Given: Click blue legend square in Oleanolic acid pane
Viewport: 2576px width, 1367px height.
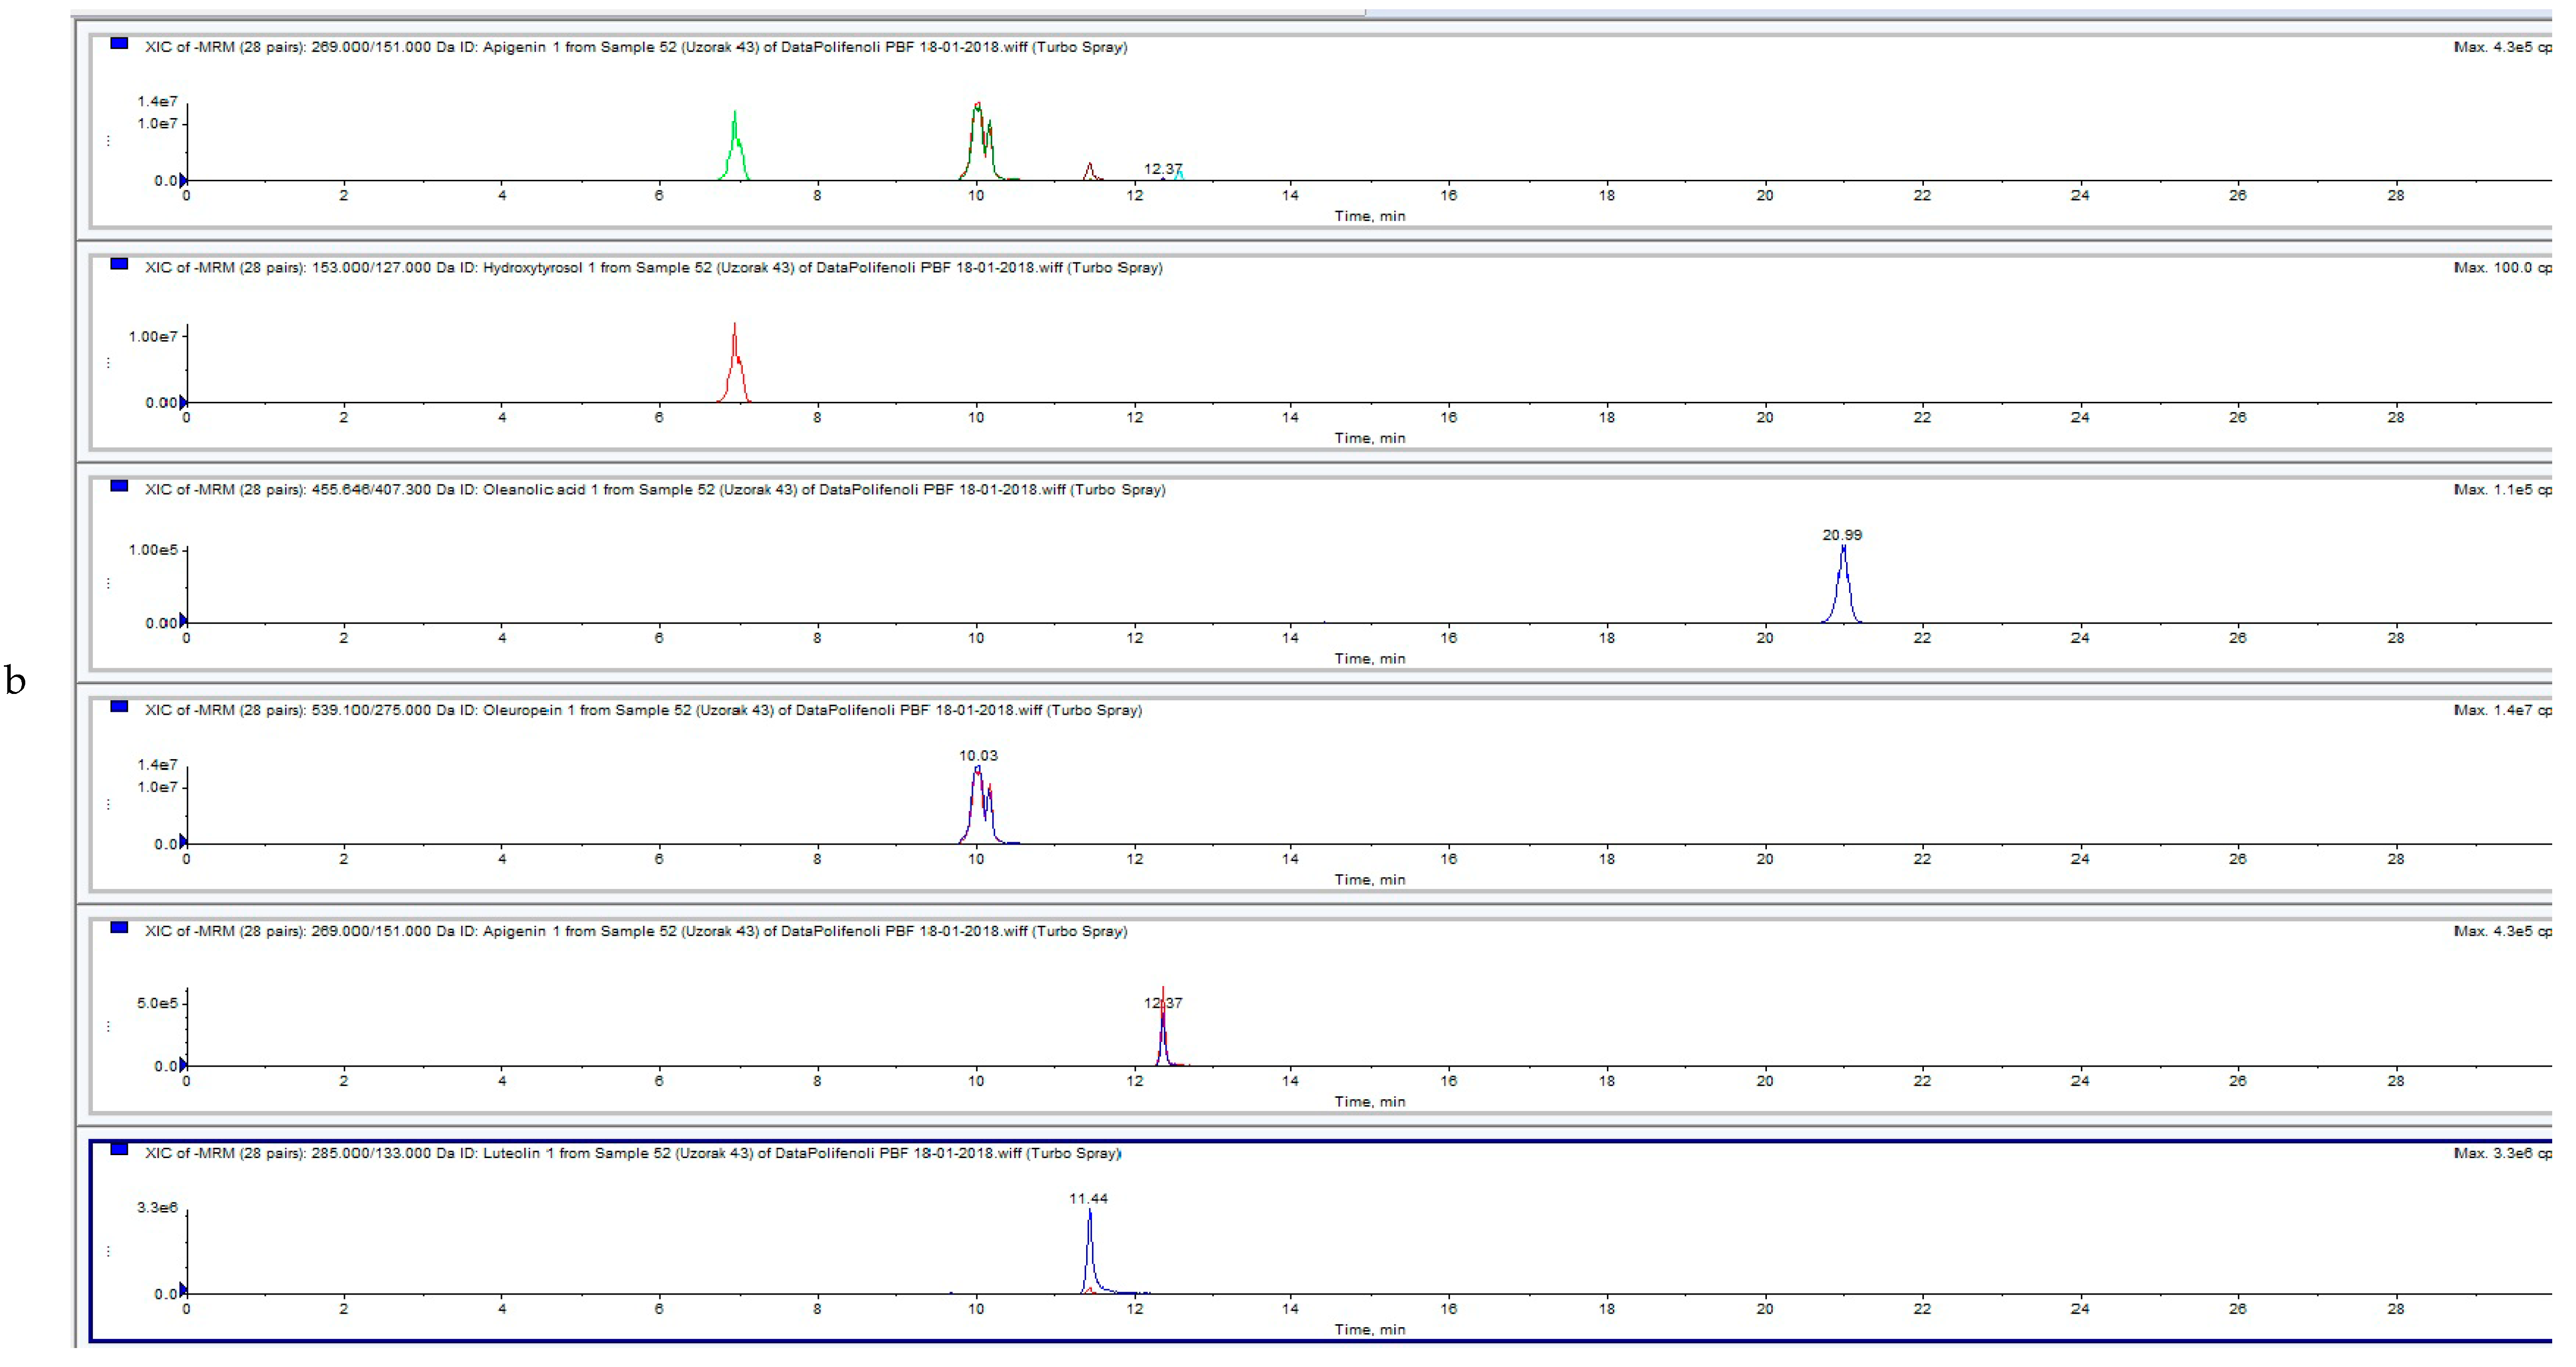Looking at the screenshot, I should pyautogui.click(x=119, y=486).
